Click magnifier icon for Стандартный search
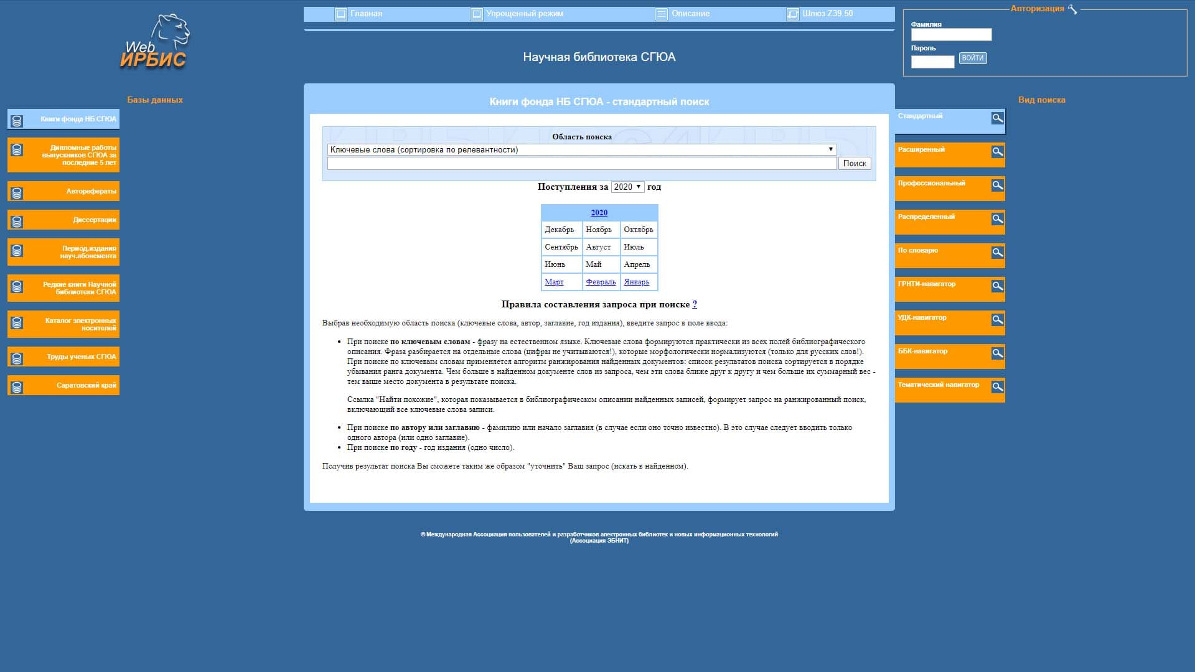 997,118
